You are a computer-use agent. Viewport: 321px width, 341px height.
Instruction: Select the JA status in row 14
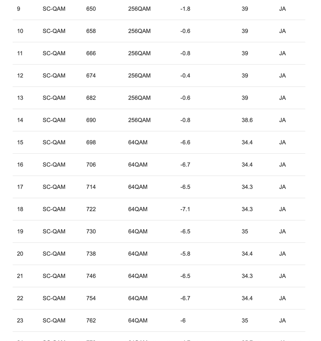282,120
